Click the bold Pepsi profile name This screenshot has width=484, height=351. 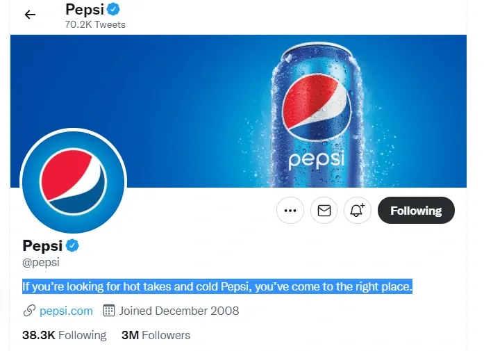pyautogui.click(x=42, y=245)
